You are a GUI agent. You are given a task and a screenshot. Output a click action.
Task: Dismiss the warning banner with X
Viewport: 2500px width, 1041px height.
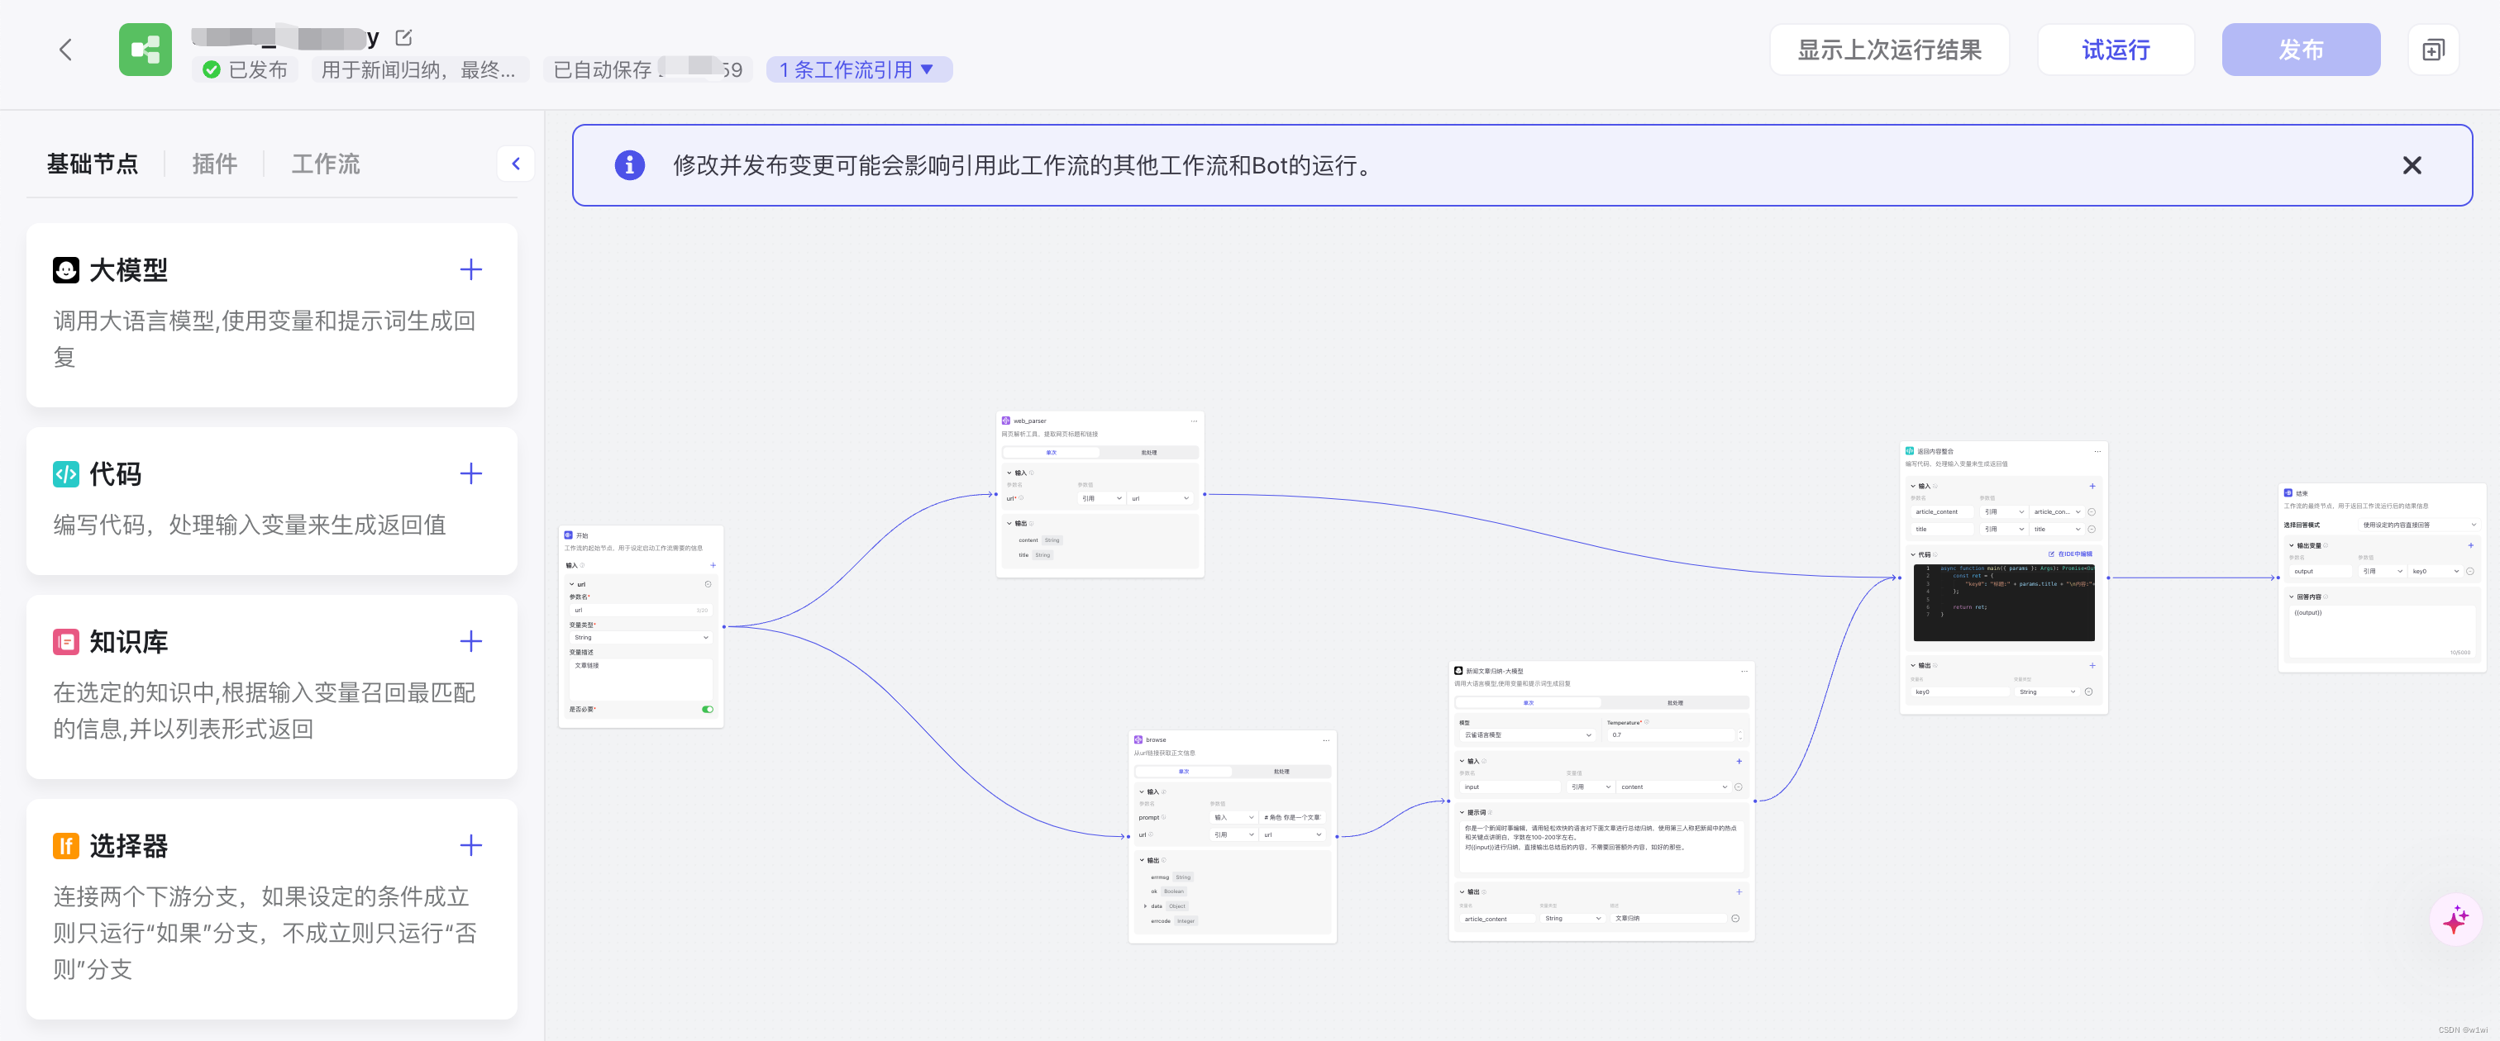[x=2412, y=165]
